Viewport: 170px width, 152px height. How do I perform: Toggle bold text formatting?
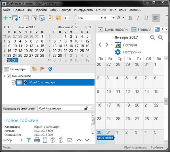(x=130, y=18)
